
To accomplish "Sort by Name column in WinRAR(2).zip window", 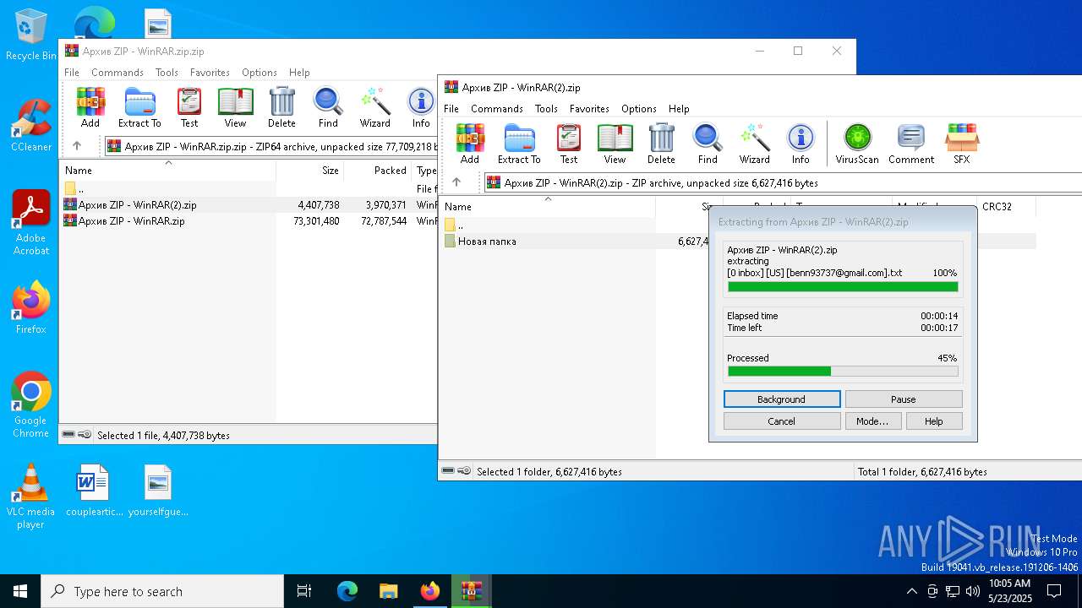I will pos(548,207).
